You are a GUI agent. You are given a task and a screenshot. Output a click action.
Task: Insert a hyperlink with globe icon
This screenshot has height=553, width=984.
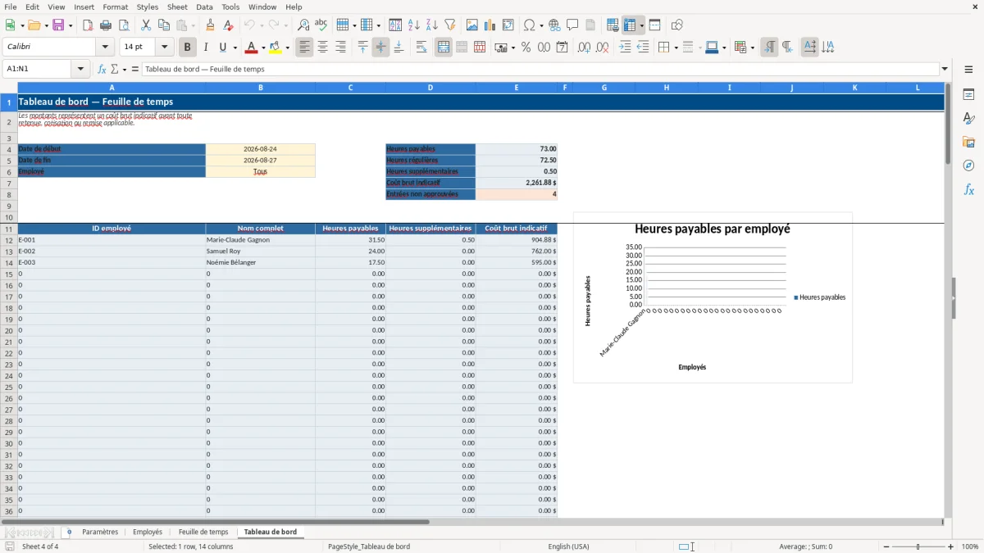[x=554, y=25]
